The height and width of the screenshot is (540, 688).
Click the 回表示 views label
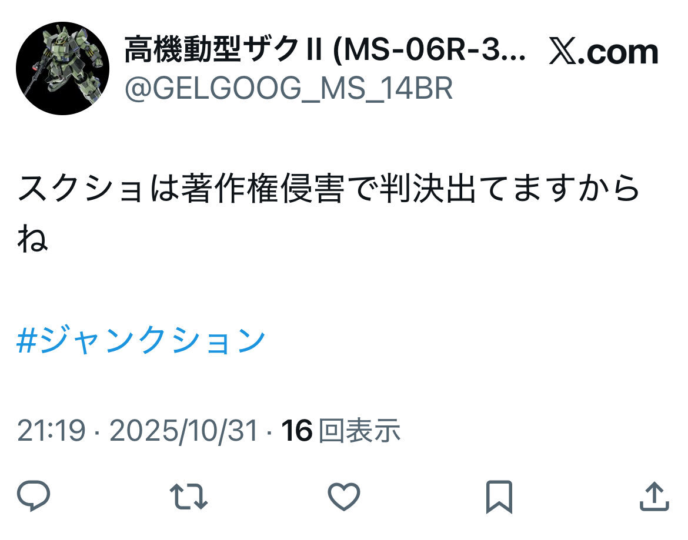(359, 431)
